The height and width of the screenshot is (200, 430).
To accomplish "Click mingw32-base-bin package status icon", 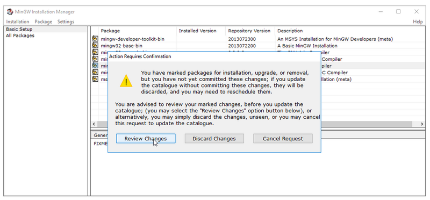I will pyautogui.click(x=95, y=45).
